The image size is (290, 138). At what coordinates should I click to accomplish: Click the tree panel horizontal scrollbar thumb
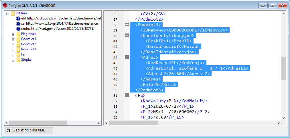[x=38, y=123]
